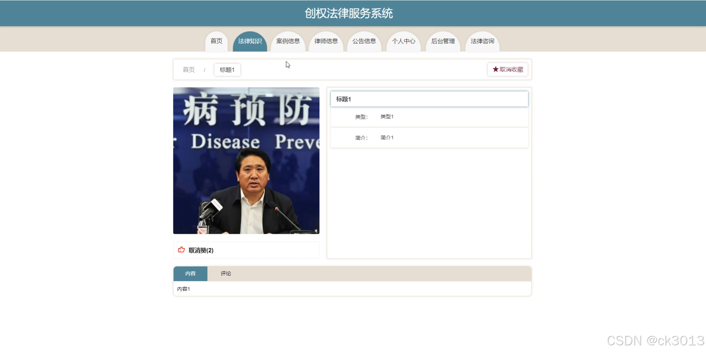This screenshot has width=706, height=353.
Task: Click the thumbs-up icon beside 取消赞
Action: [x=181, y=250]
